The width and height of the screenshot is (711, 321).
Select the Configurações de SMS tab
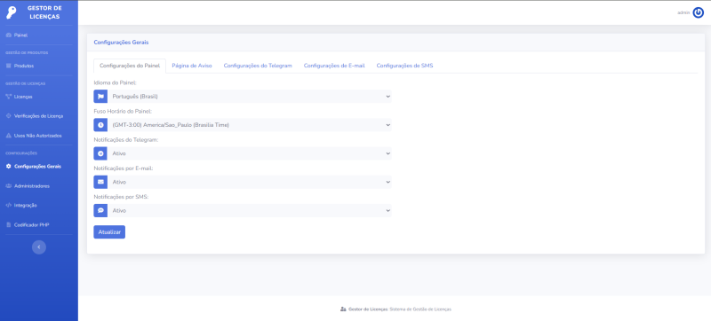point(404,66)
